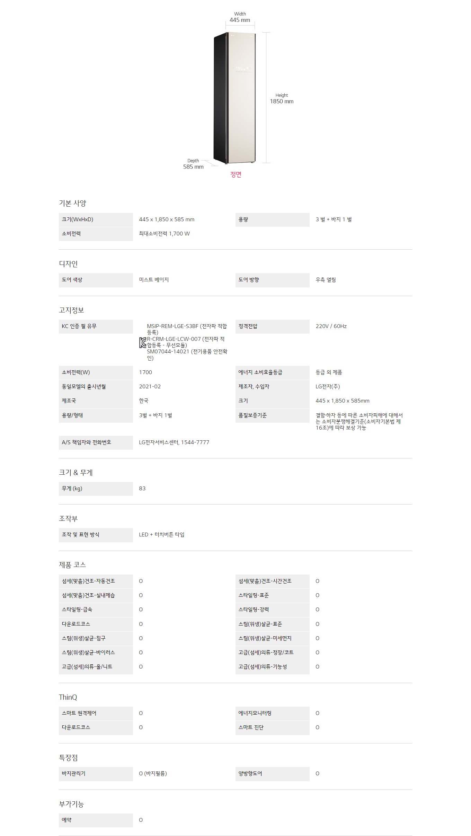This screenshot has height=836, width=471.
Task: Click the 고지정보 section heading
Action: click(x=71, y=310)
